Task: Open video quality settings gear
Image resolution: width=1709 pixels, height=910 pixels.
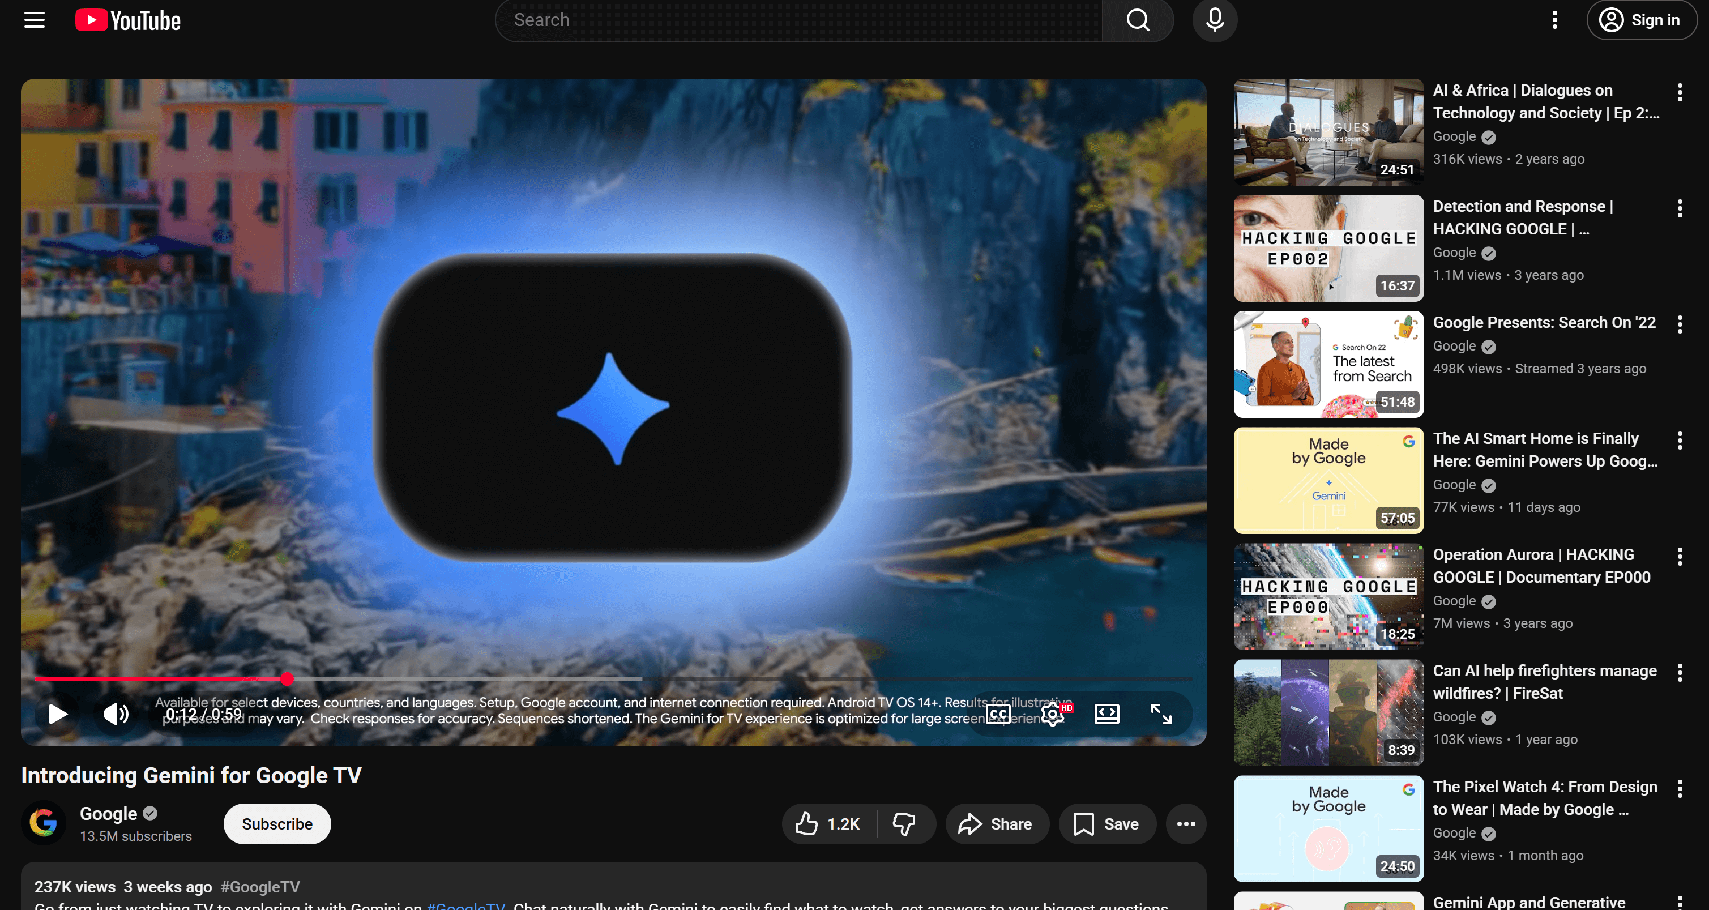Action: pyautogui.click(x=1053, y=714)
